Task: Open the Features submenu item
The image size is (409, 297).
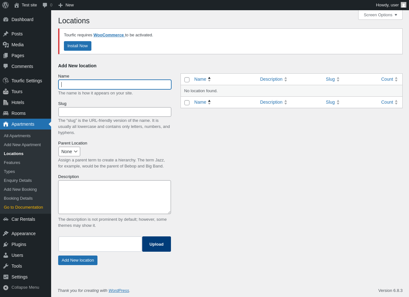Action: [12, 162]
